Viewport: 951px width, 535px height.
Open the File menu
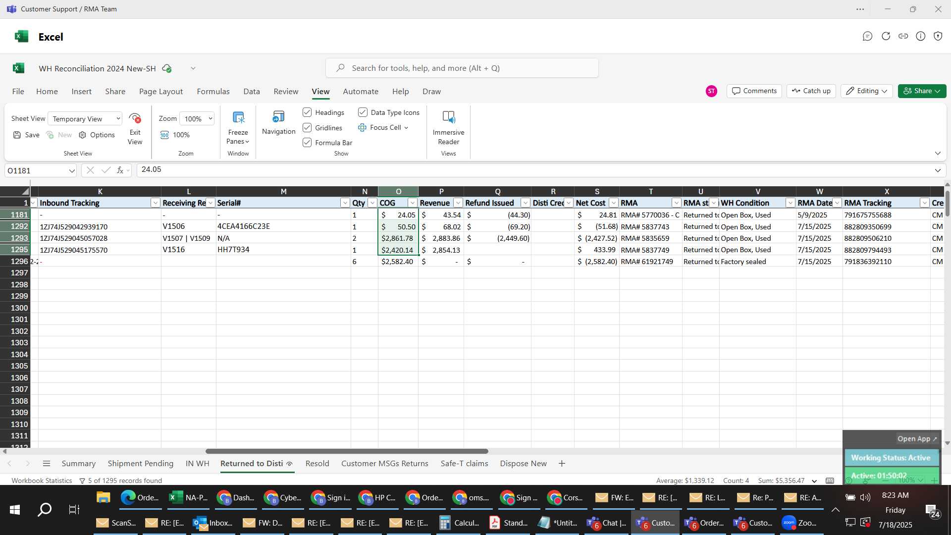(x=18, y=92)
